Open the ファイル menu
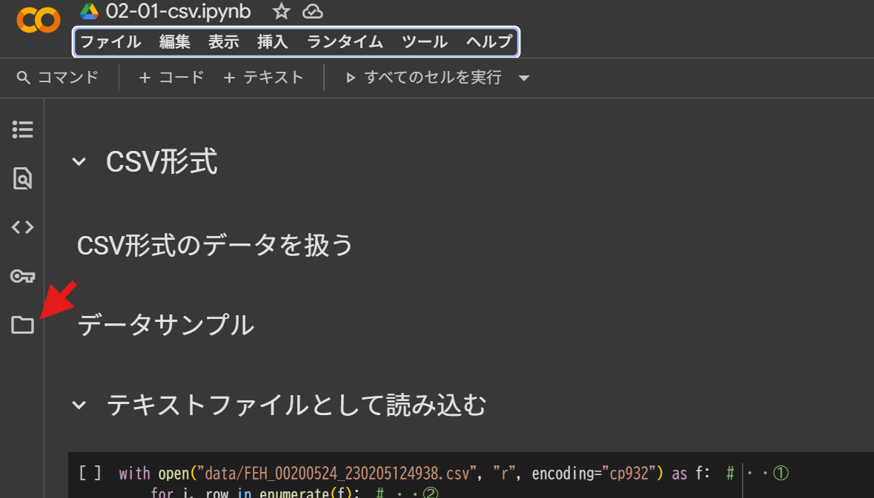Viewport: 874px width, 498px height. pyautogui.click(x=110, y=42)
